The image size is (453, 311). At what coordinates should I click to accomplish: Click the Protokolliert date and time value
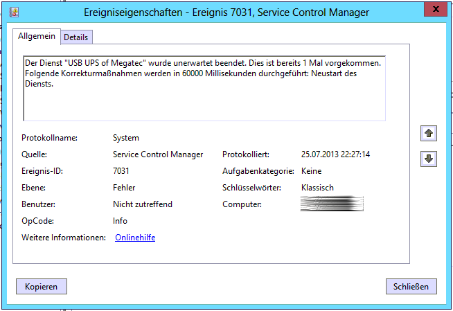335,154
